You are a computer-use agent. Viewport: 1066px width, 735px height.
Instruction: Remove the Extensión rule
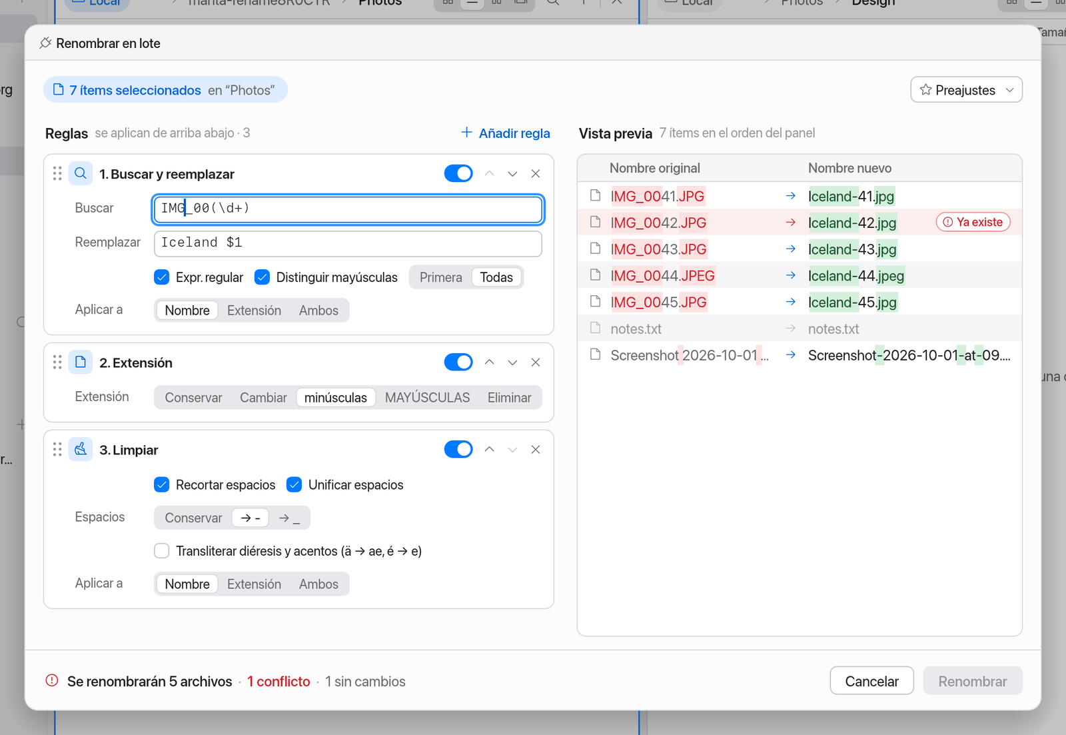pyautogui.click(x=536, y=363)
